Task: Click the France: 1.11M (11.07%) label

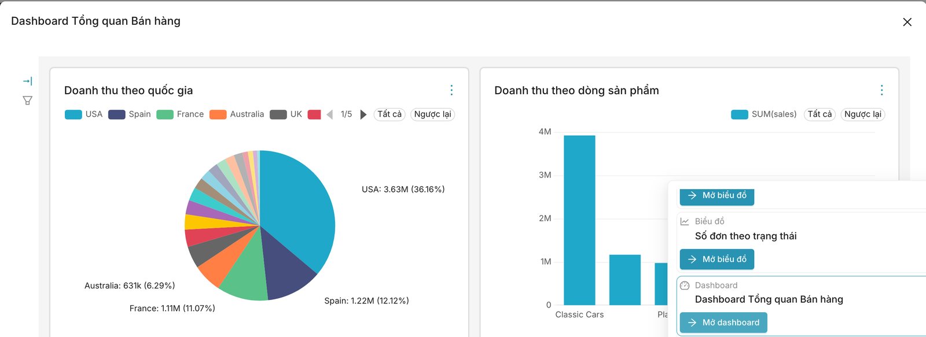Action: point(172,309)
